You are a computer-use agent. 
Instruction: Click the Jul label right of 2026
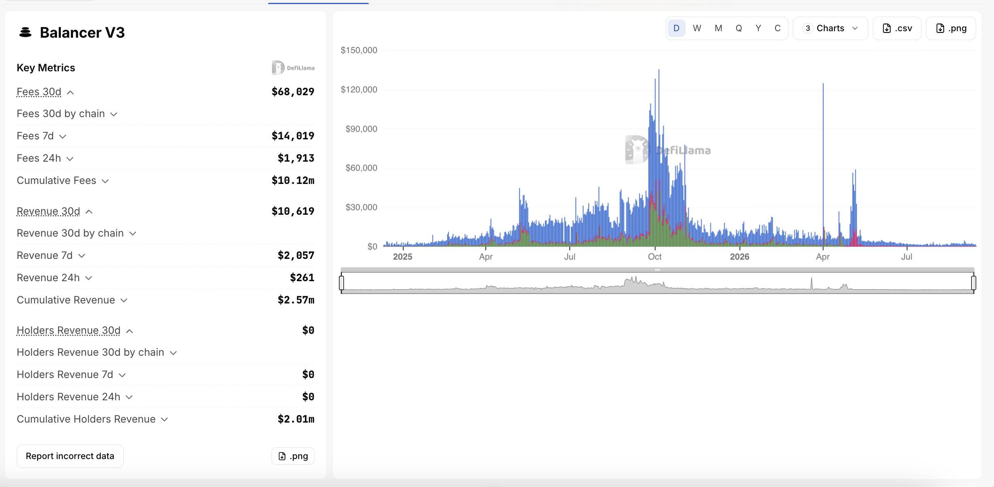(x=906, y=257)
